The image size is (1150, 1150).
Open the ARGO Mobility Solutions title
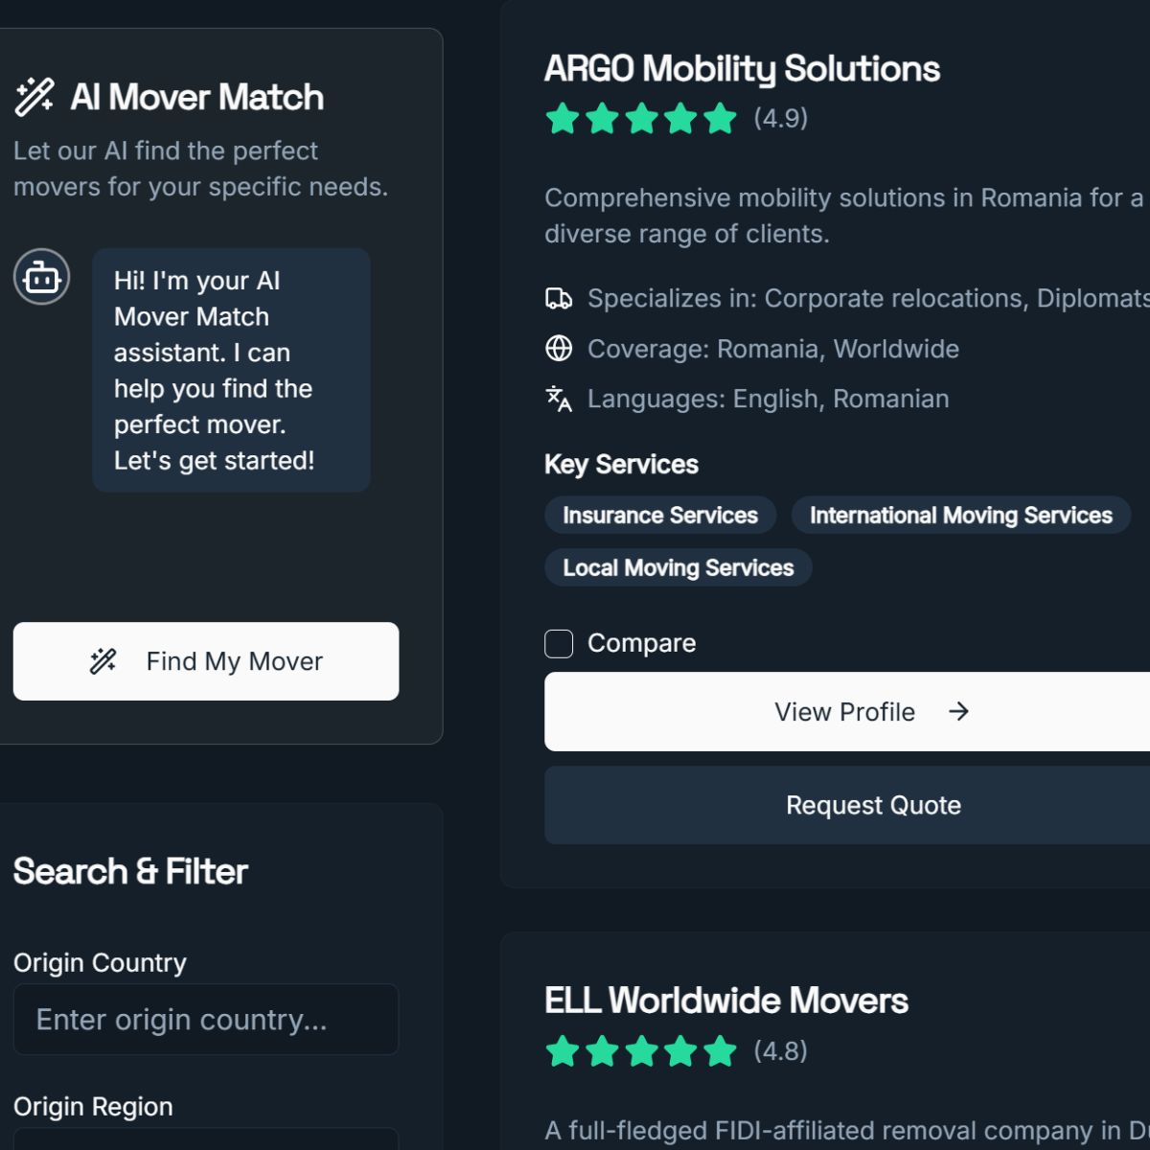pyautogui.click(x=742, y=69)
